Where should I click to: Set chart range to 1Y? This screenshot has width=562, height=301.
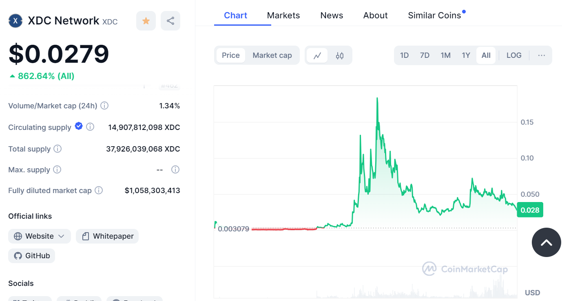[466, 55]
